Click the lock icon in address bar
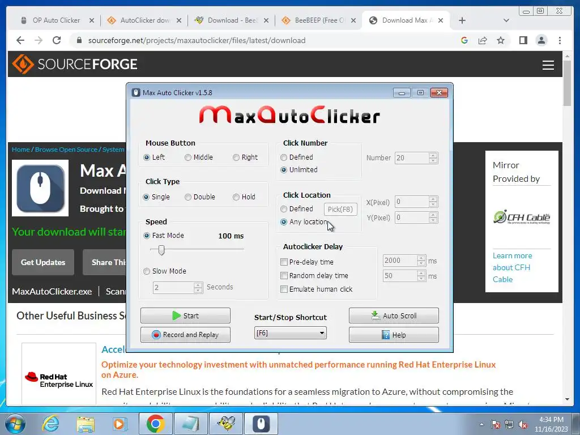This screenshot has height=435, width=580. [79, 40]
